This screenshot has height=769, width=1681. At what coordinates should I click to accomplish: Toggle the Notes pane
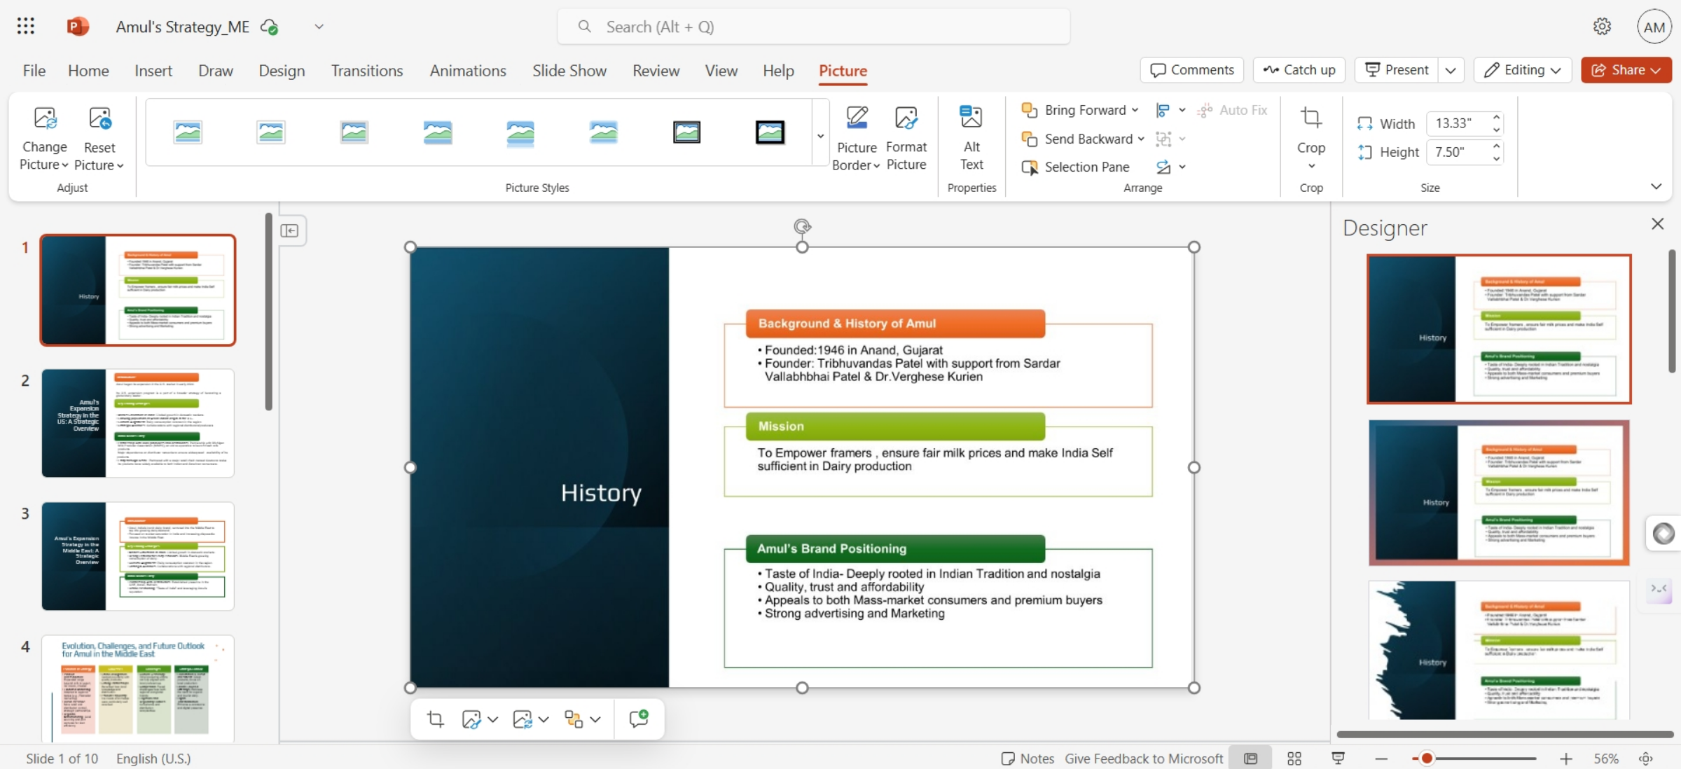point(1028,758)
